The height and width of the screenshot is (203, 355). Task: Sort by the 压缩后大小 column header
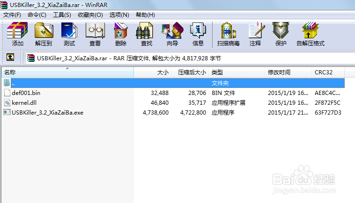(190, 72)
